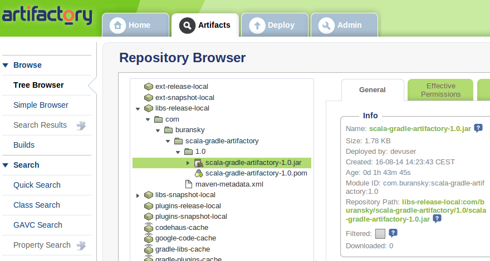Click the green Repository Path link
Viewport: 490px width, 261px height.
tap(416, 210)
